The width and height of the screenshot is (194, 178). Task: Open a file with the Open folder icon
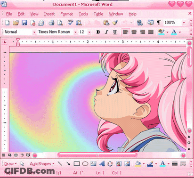pyautogui.click(x=16, y=23)
